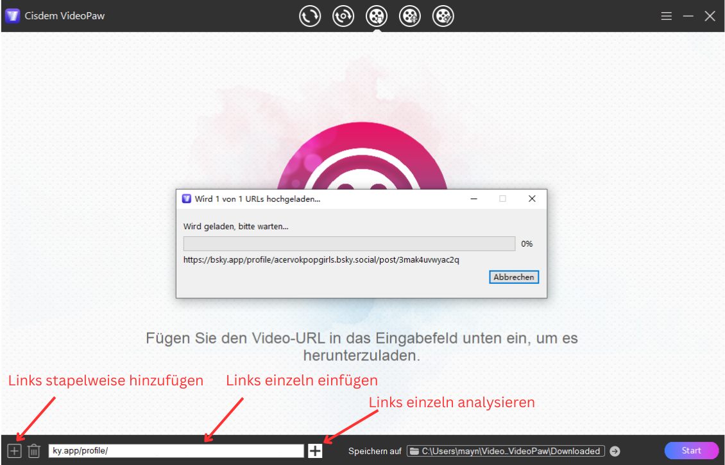The width and height of the screenshot is (725, 465).
Task: Select the highlighted downloader tab
Action: [377, 15]
